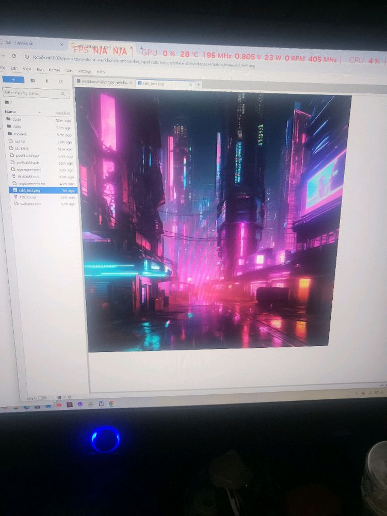Sort files by Name column header
This screenshot has width=387, height=516.
(x=10, y=111)
